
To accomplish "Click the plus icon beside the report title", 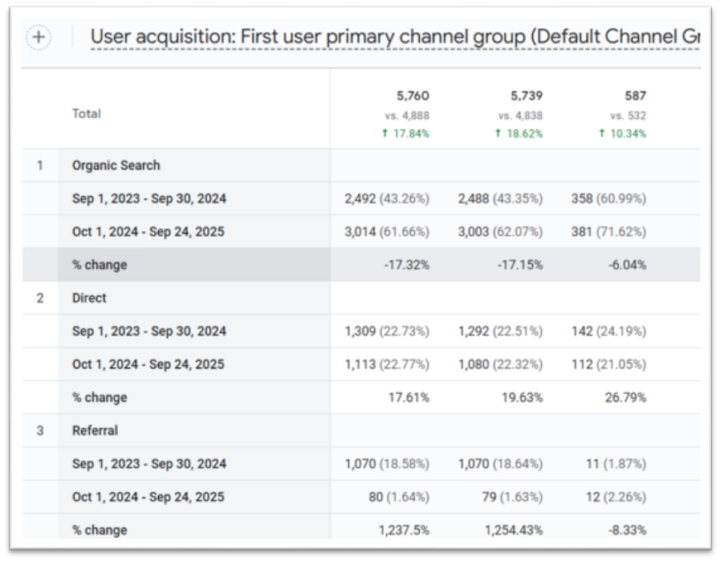I will click(39, 38).
